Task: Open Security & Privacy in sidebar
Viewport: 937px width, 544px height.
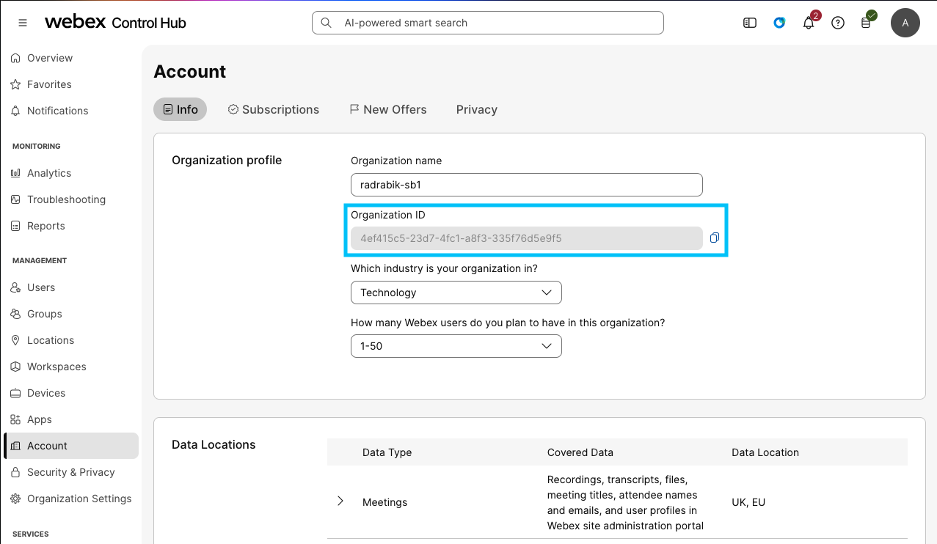Action: coord(71,472)
